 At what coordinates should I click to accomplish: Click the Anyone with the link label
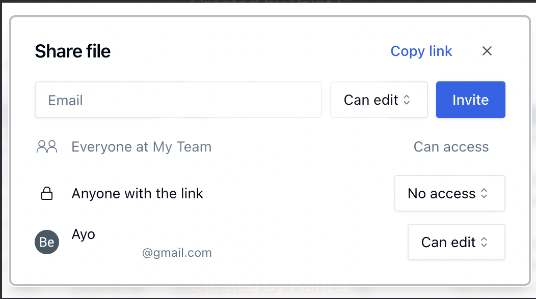click(138, 194)
